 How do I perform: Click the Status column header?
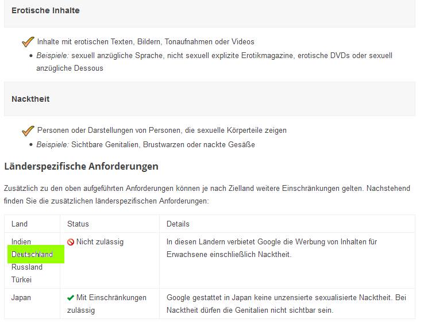[x=78, y=224]
